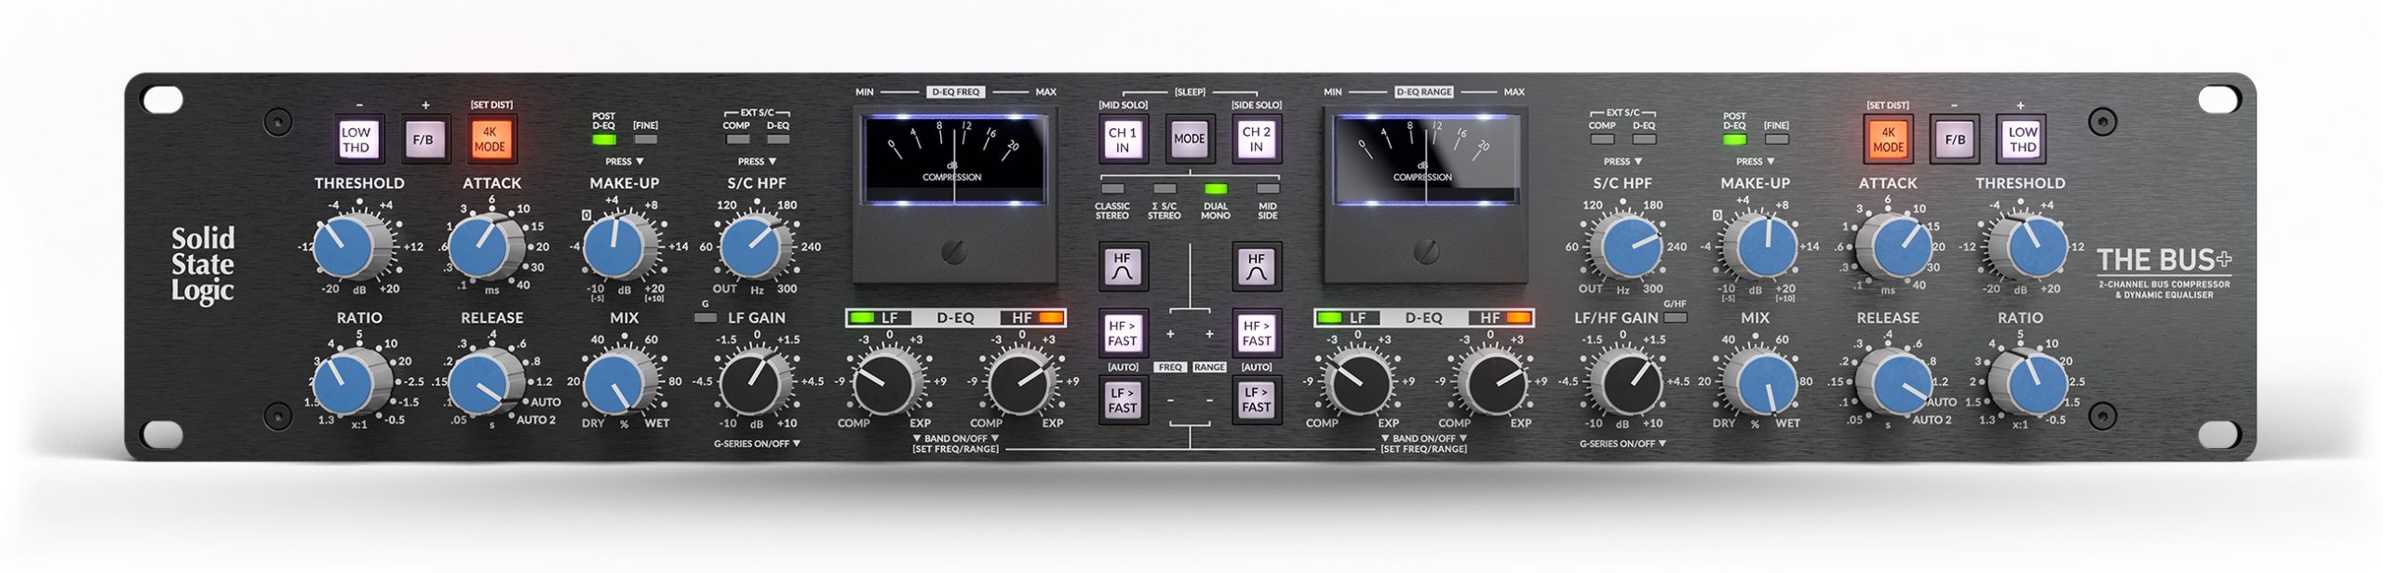Click the right D-EQ orange HF LED
Viewport: 2383px width, 573px height.
pyautogui.click(x=1518, y=318)
